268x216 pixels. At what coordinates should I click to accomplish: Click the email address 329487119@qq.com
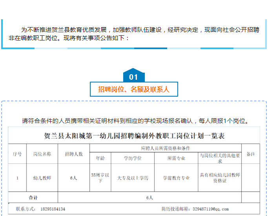(211, 209)
